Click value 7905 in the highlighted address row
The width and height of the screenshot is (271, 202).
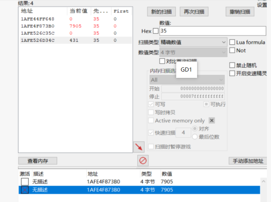pyautogui.click(x=167, y=190)
